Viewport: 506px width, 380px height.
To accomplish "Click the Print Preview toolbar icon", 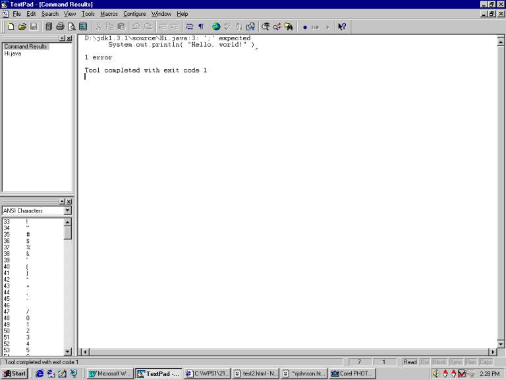I will [71, 26].
